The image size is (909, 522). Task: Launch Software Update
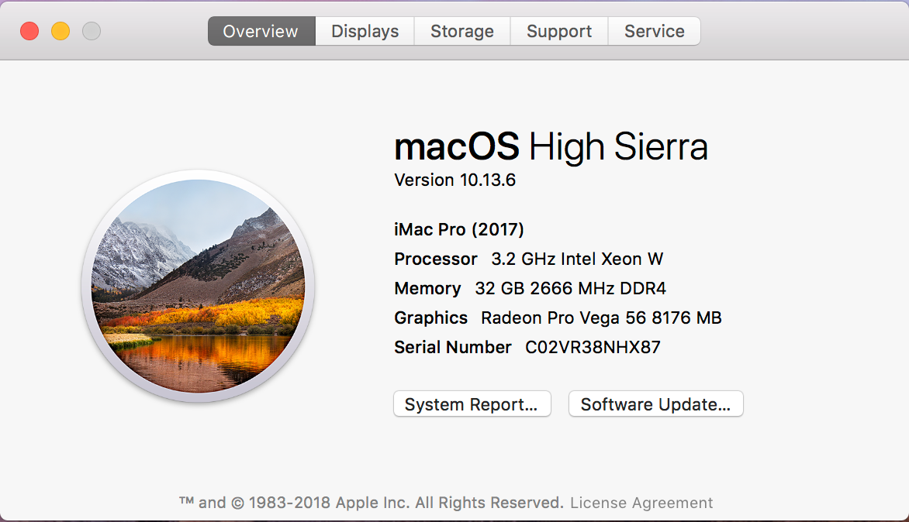[655, 404]
